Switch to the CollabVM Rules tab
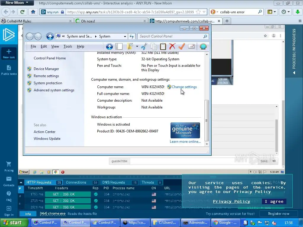Image resolution: width=303 pixels, height=227 pixels. coord(37,21)
